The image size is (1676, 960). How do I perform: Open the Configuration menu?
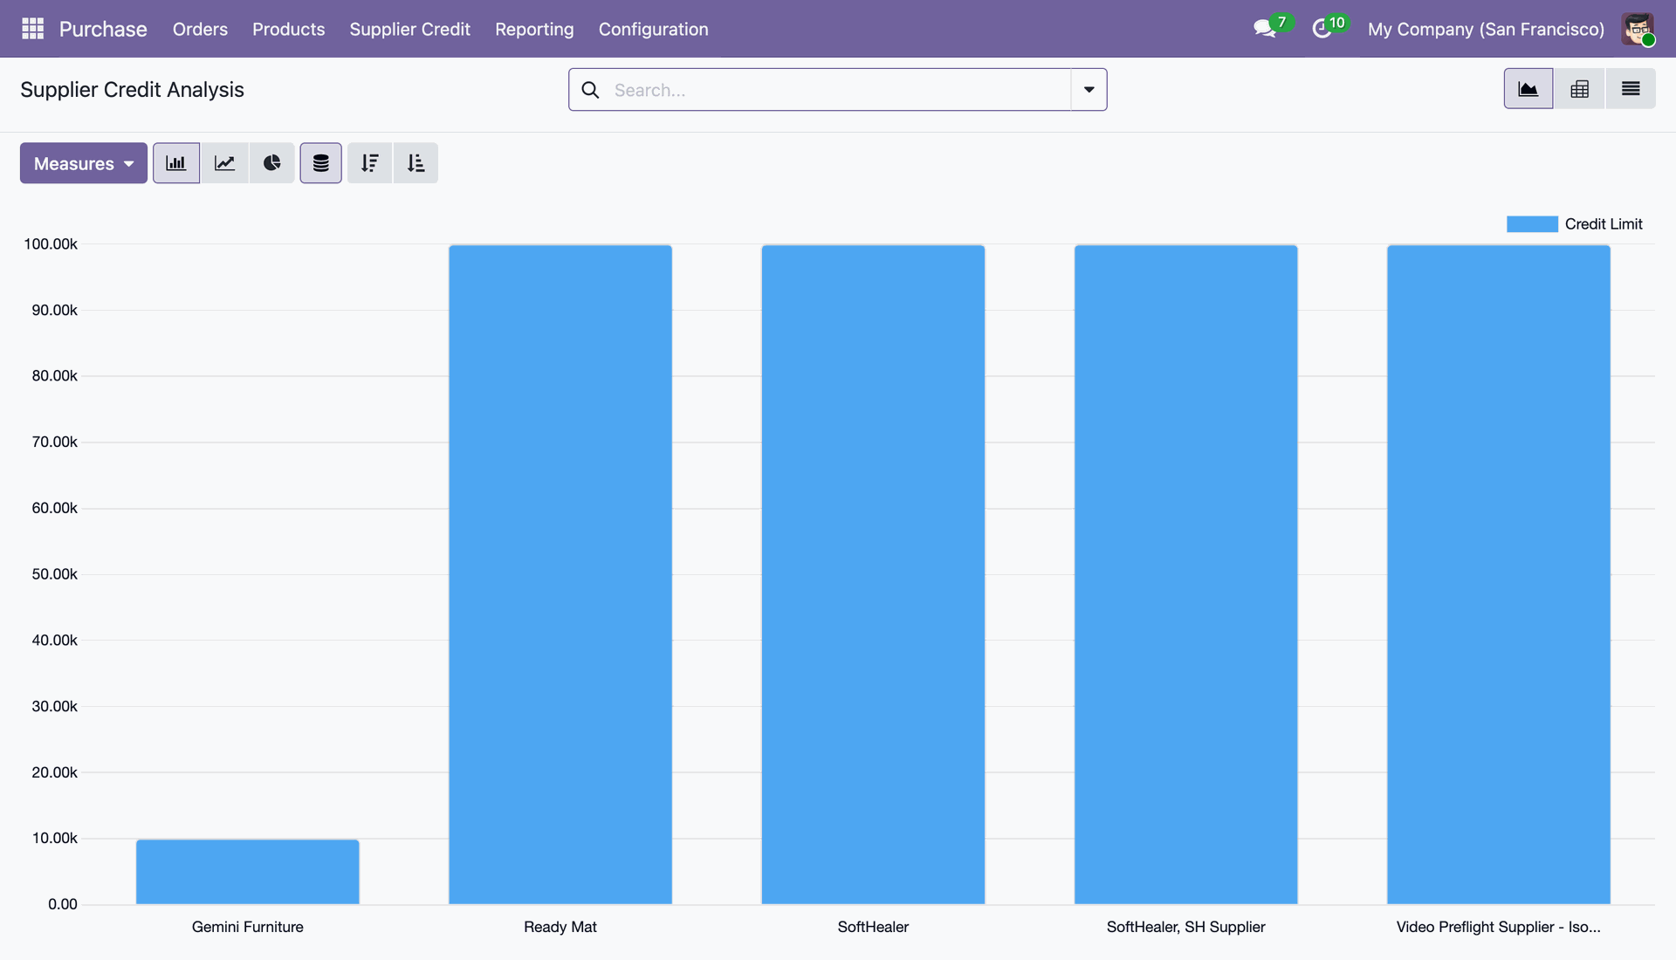tap(654, 29)
